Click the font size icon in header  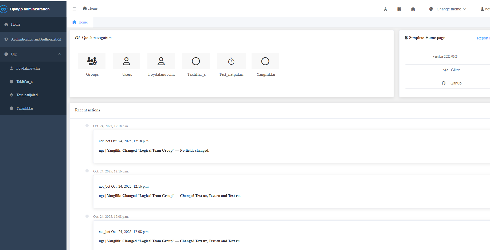385,9
